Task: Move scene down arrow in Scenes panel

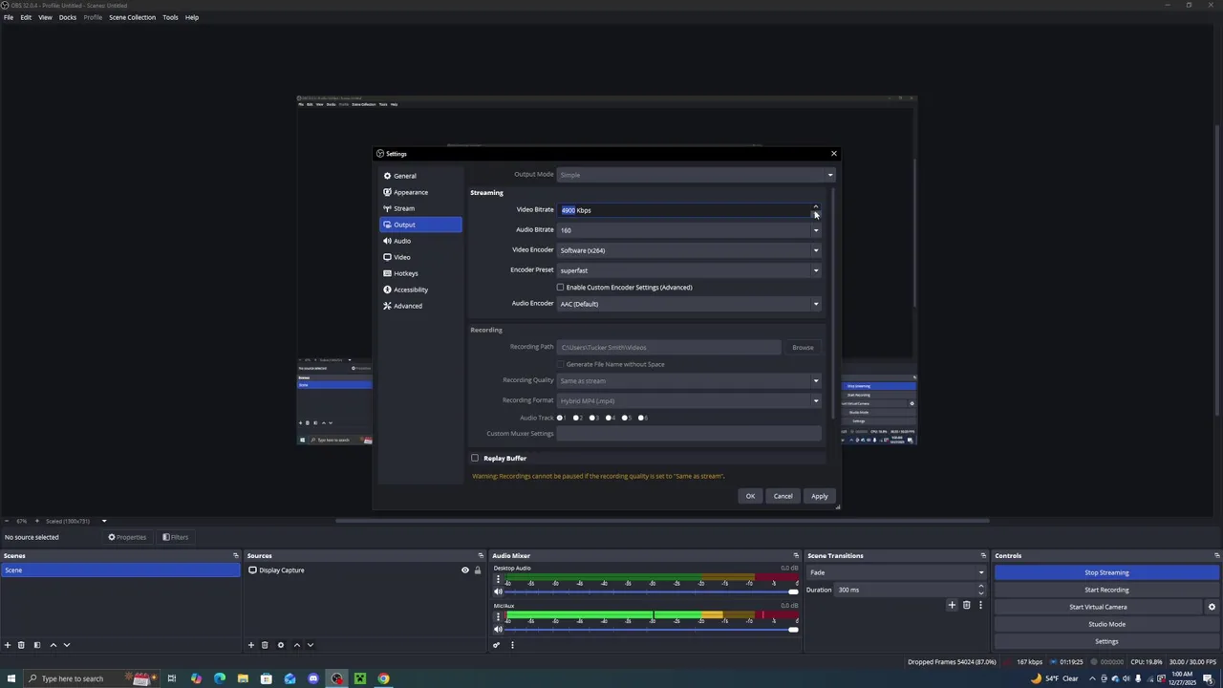Action: click(x=67, y=645)
